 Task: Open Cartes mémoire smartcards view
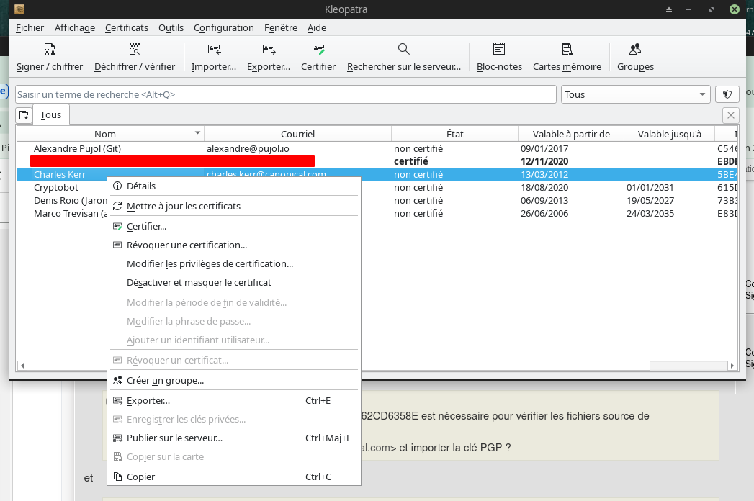coord(567,57)
